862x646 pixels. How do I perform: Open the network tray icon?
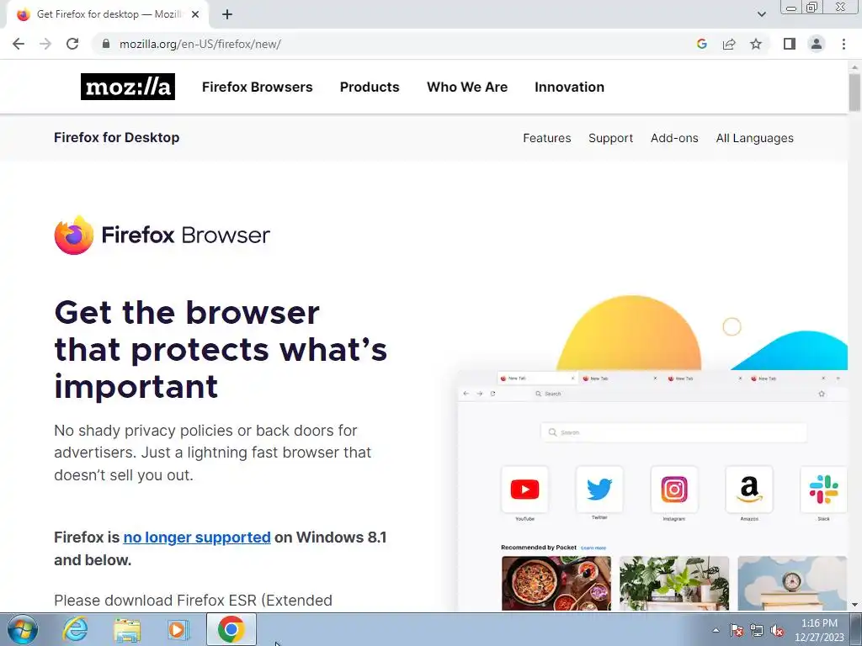pyautogui.click(x=757, y=630)
